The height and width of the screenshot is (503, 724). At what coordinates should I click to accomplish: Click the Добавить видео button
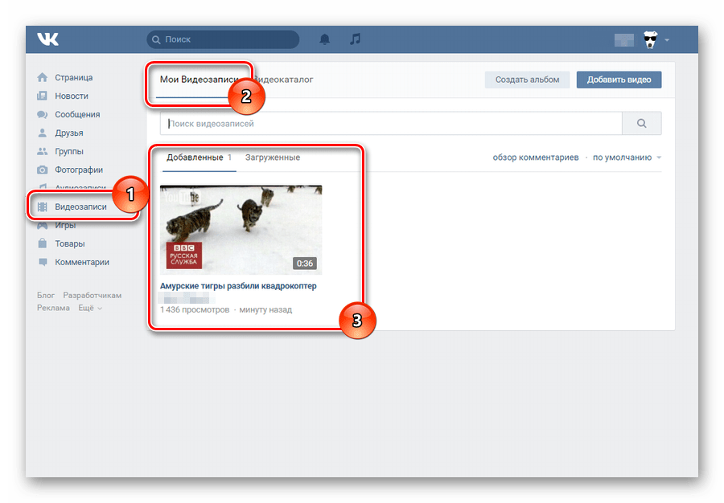(x=619, y=80)
